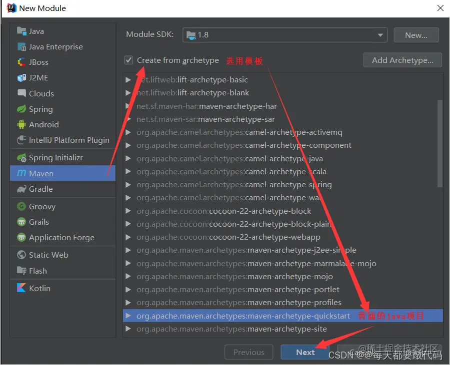
Task: Select cocoon-22-archetype-webapp row
Action: tap(282, 237)
